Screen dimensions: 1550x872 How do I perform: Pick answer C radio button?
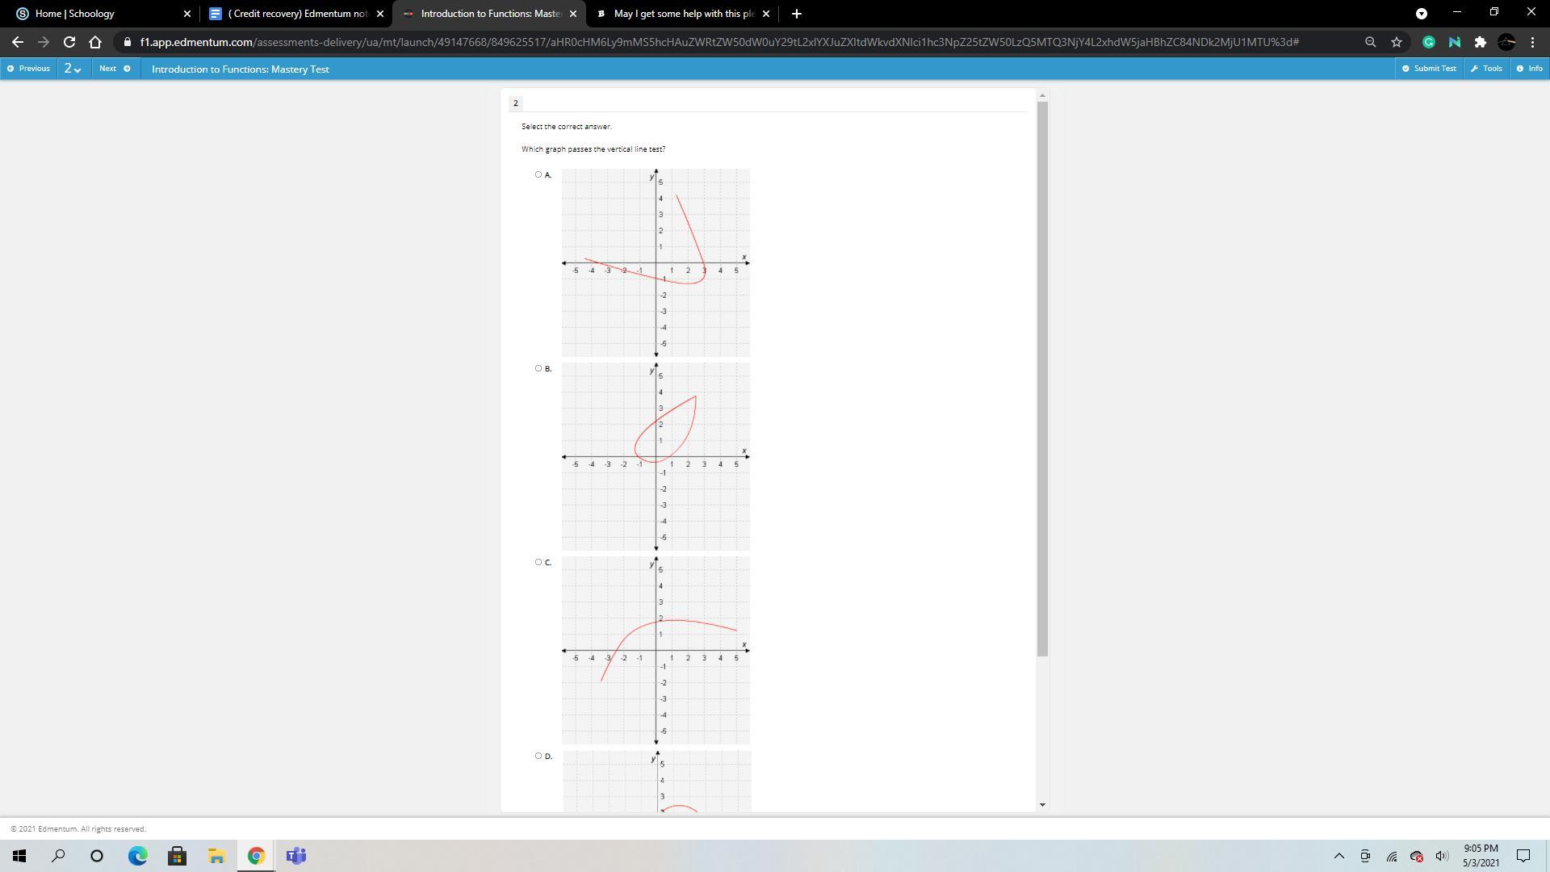[x=538, y=562]
